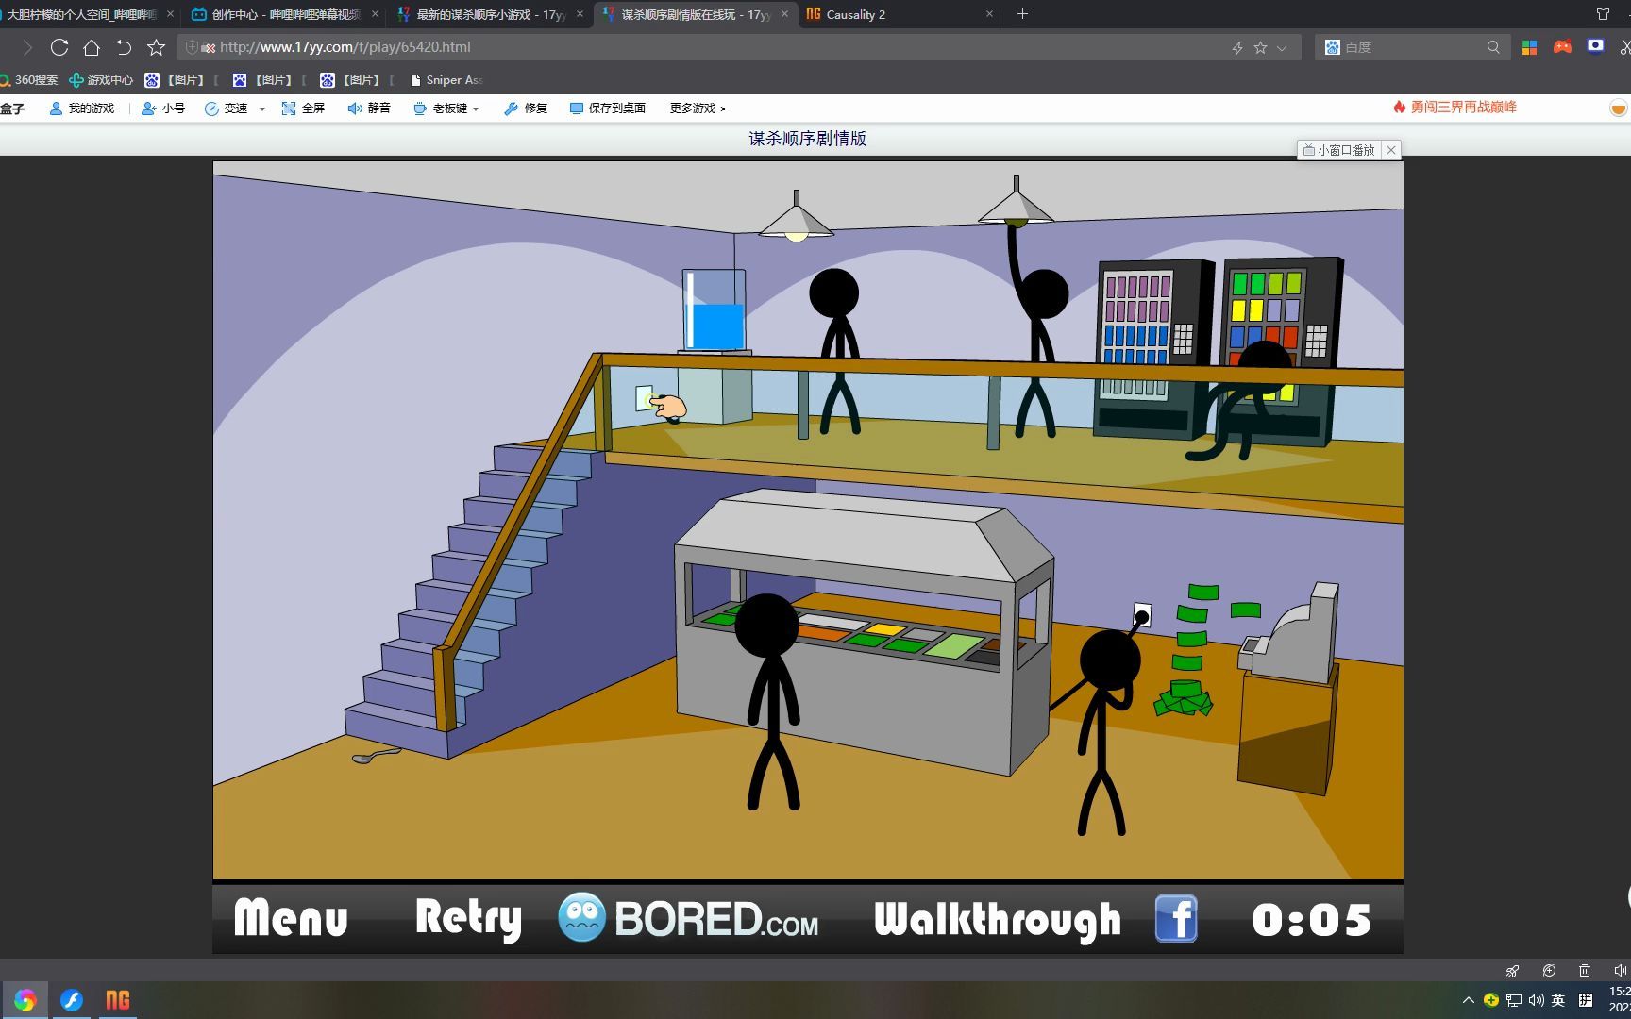This screenshot has height=1019, width=1631.
Task: Mute the game with 静音 toggle
Action: [369, 109]
